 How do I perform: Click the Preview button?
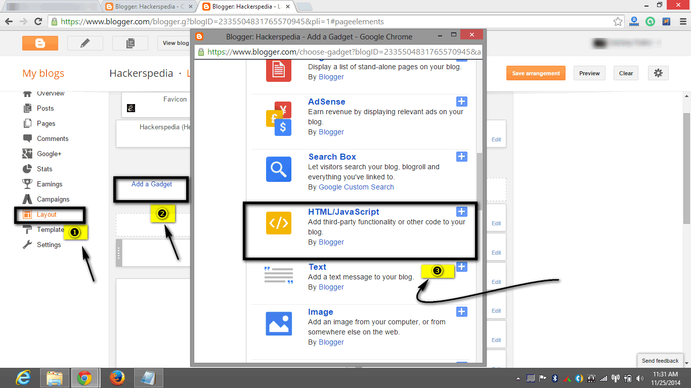tap(589, 73)
